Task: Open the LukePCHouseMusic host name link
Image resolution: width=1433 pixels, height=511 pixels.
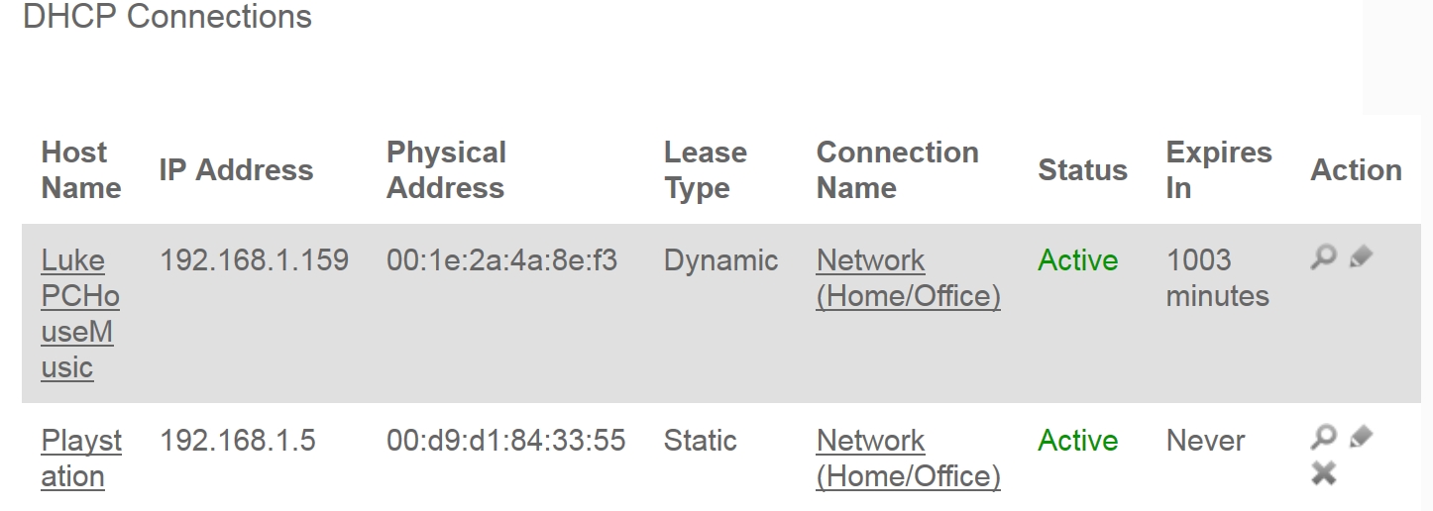Action: 79,314
